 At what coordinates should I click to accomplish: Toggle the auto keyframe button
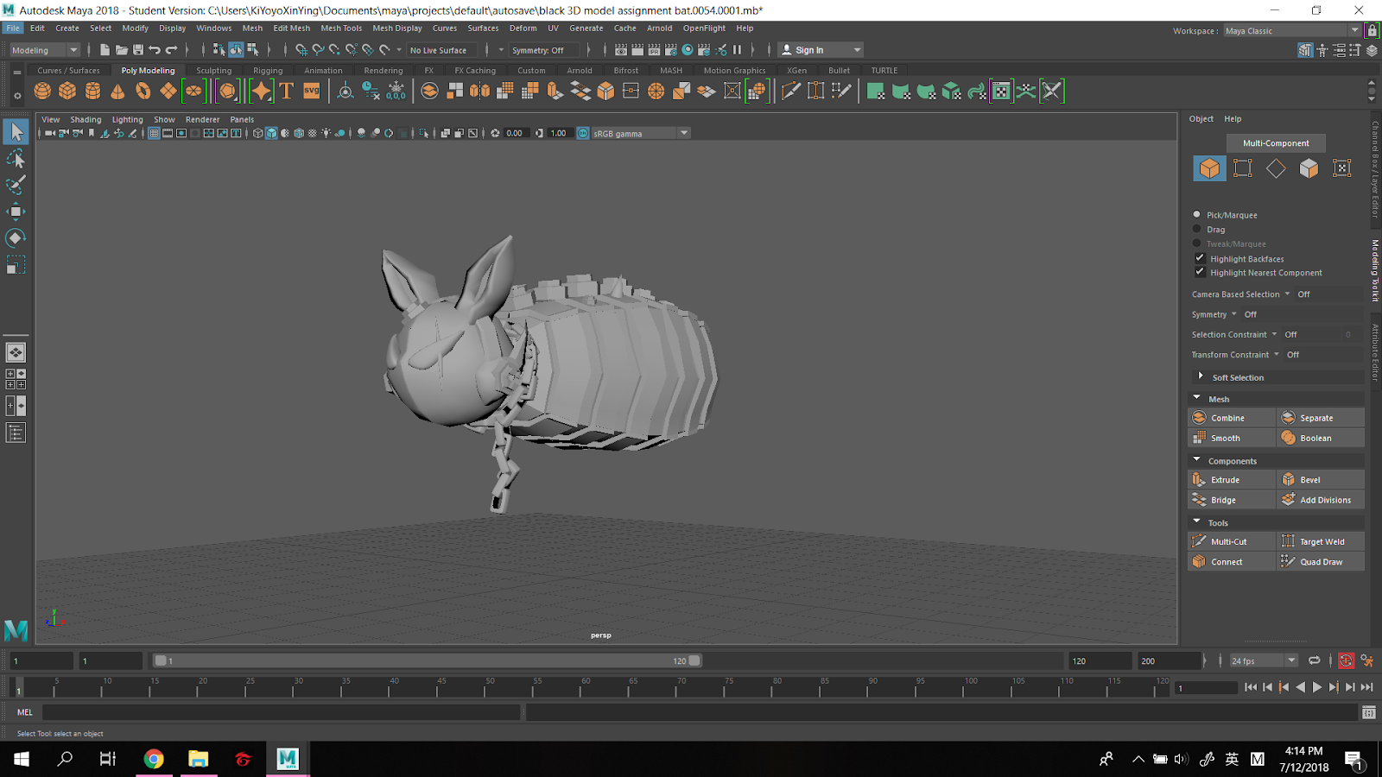(1346, 660)
